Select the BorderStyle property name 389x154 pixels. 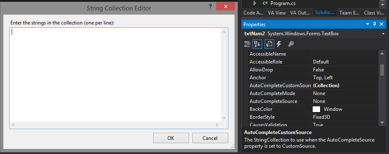(262, 117)
